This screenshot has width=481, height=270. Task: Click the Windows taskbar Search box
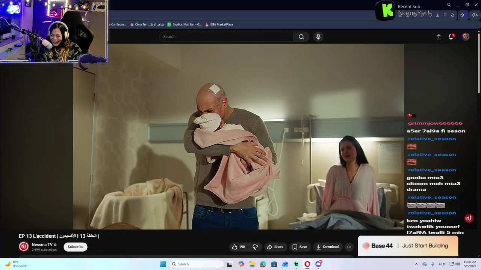click(196, 264)
